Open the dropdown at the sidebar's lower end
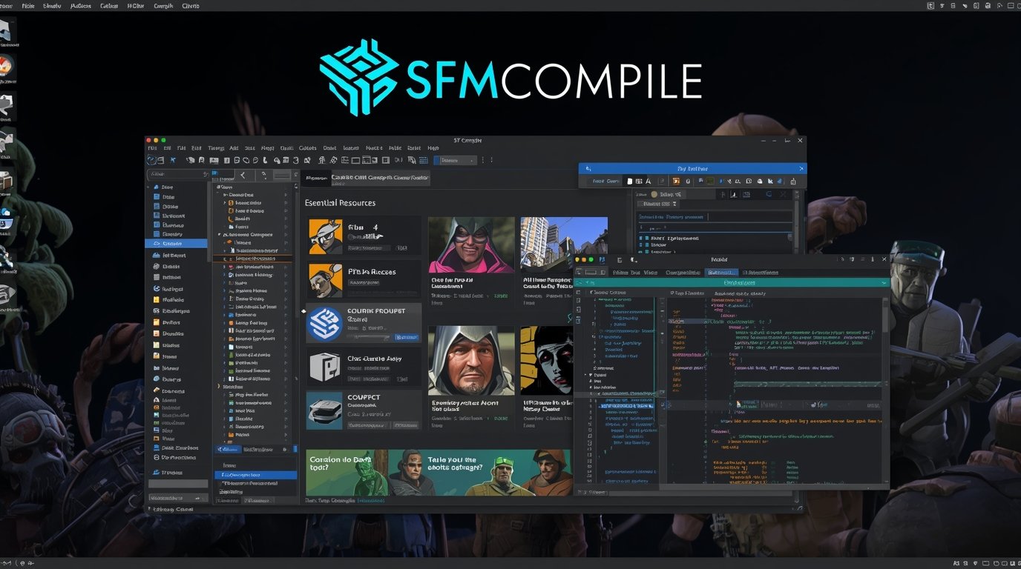1021x569 pixels. [178, 498]
